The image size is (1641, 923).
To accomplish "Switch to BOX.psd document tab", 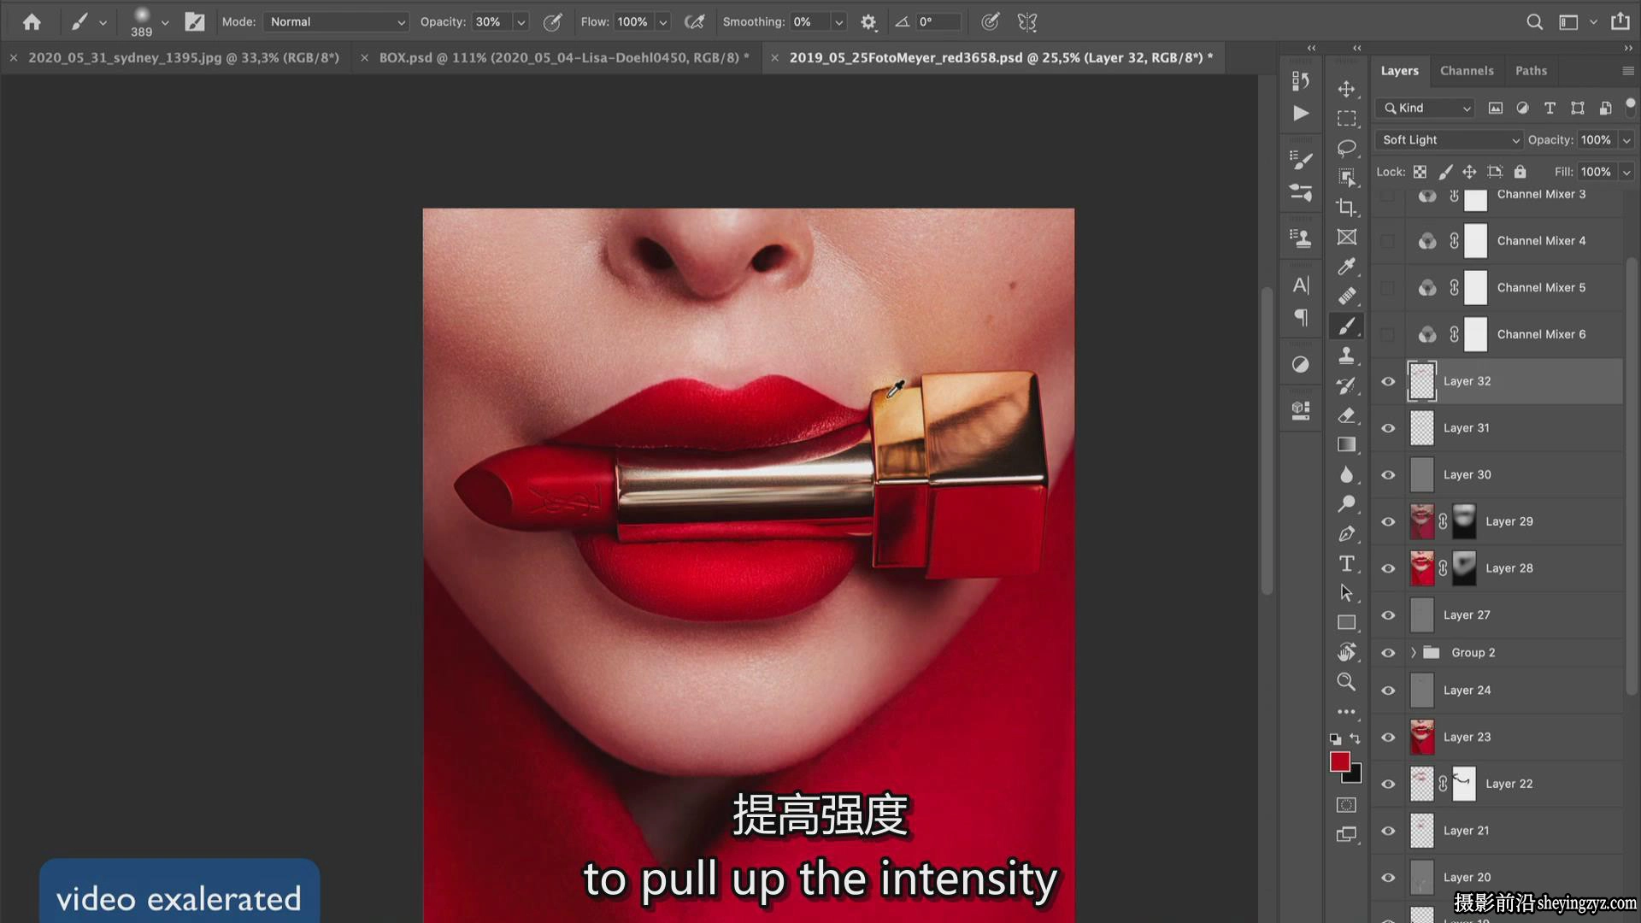I will pyautogui.click(x=564, y=57).
